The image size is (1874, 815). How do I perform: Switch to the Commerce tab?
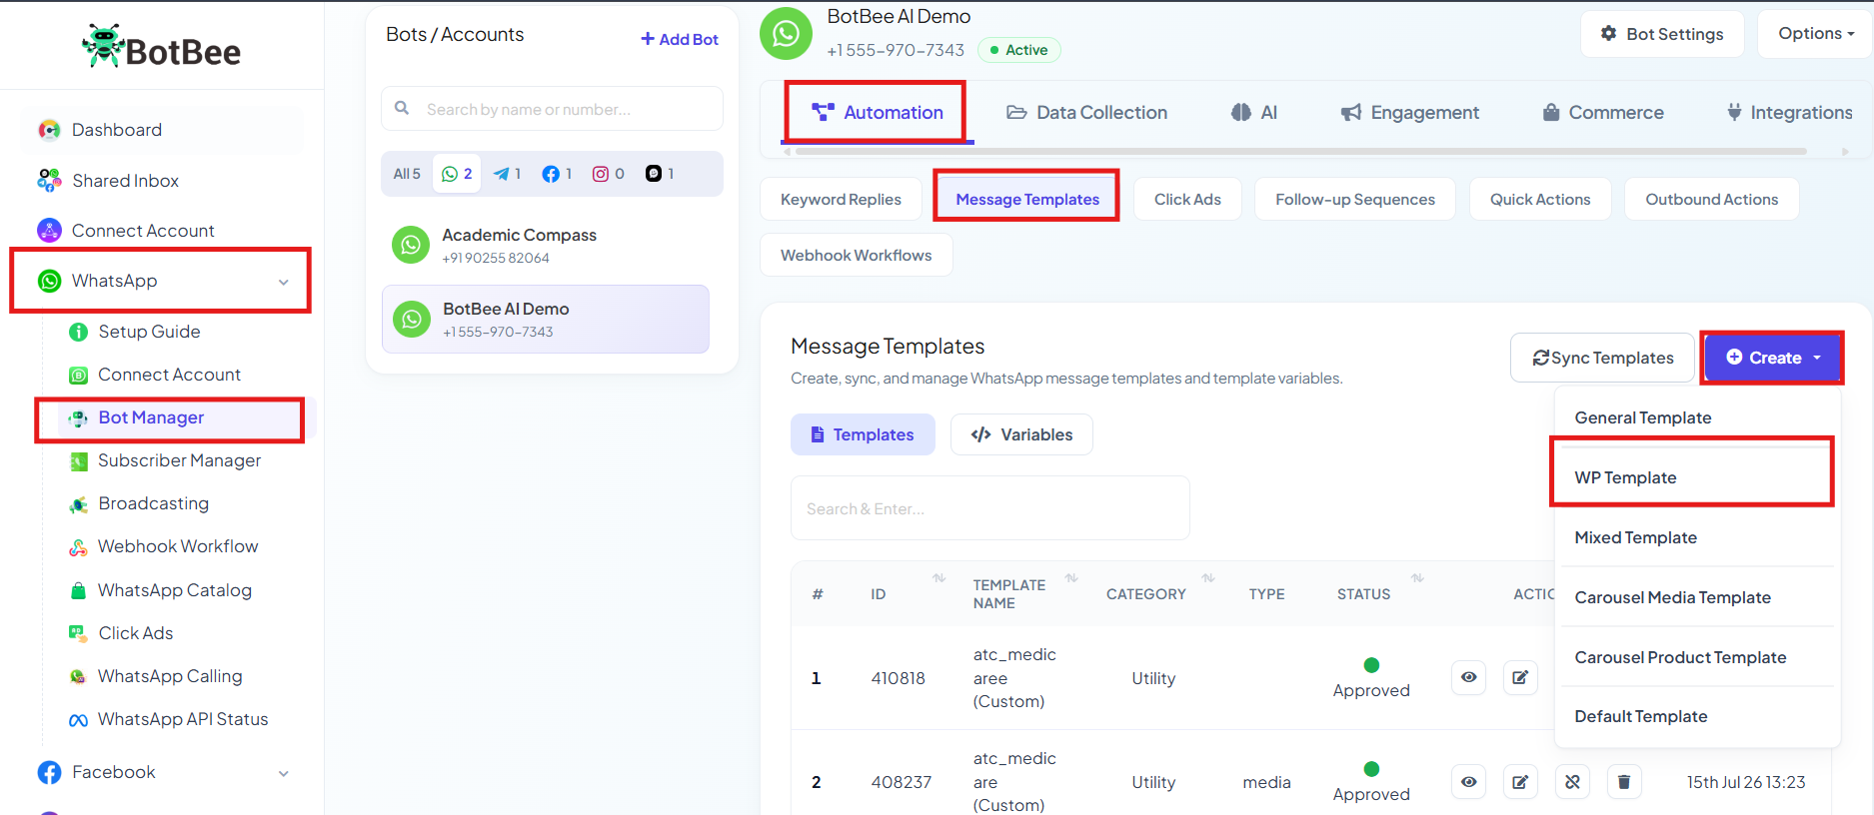point(1602,113)
